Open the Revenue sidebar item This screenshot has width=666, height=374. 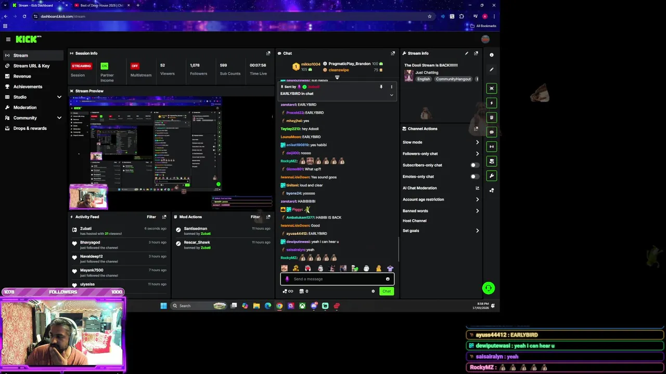coord(33,76)
